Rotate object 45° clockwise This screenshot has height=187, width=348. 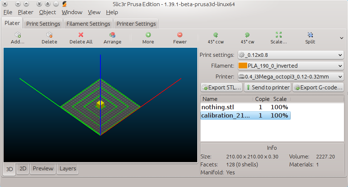click(247, 35)
